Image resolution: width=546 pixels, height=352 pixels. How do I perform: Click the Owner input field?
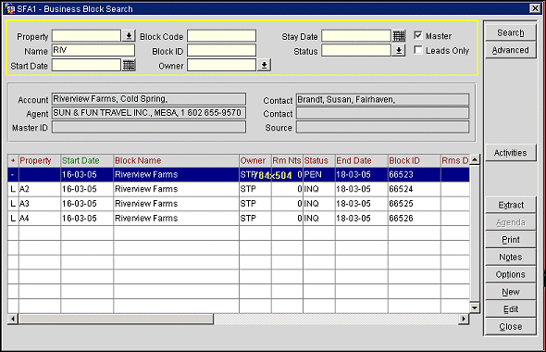pos(221,65)
